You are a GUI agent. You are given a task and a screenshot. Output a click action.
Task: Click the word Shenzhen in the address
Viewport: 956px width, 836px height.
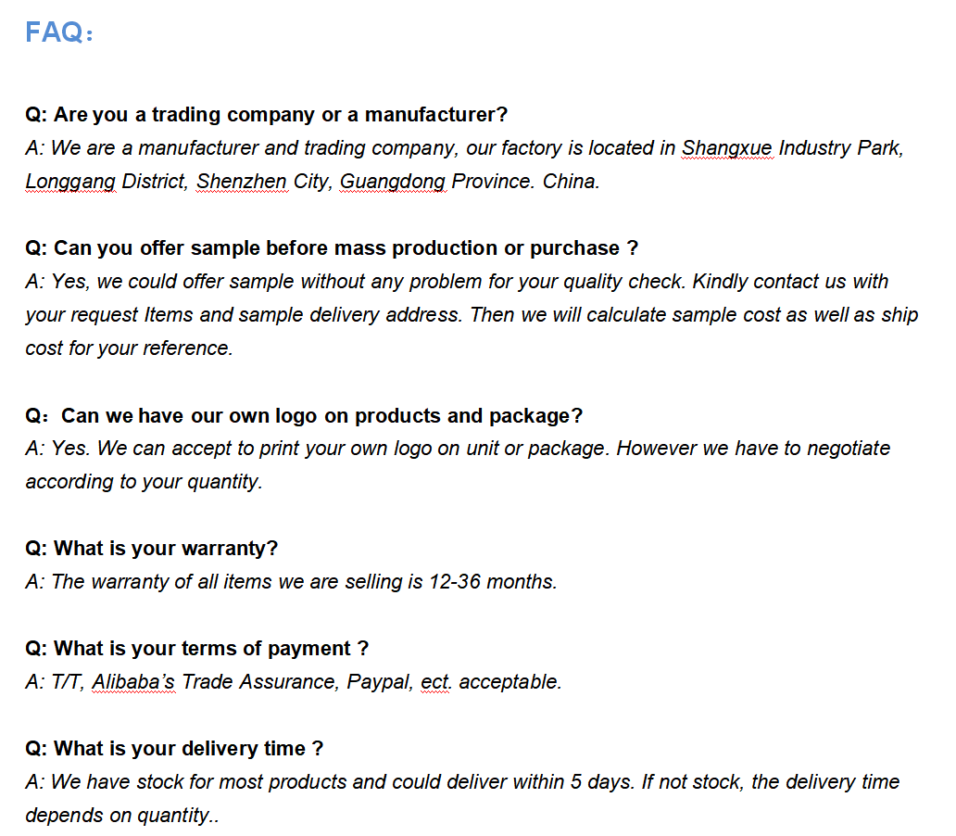(242, 182)
